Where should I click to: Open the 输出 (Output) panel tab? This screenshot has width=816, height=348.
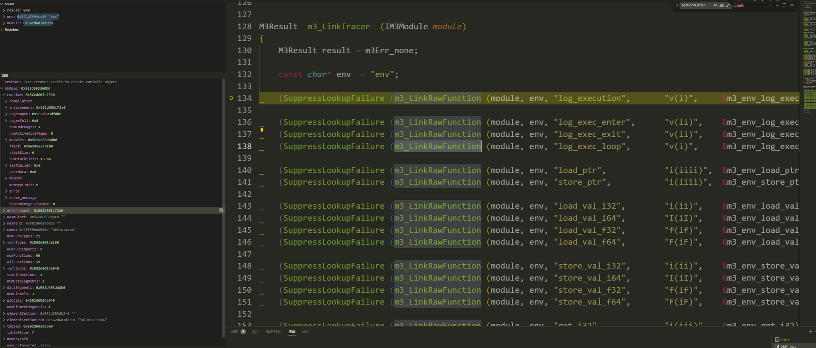(255, 331)
